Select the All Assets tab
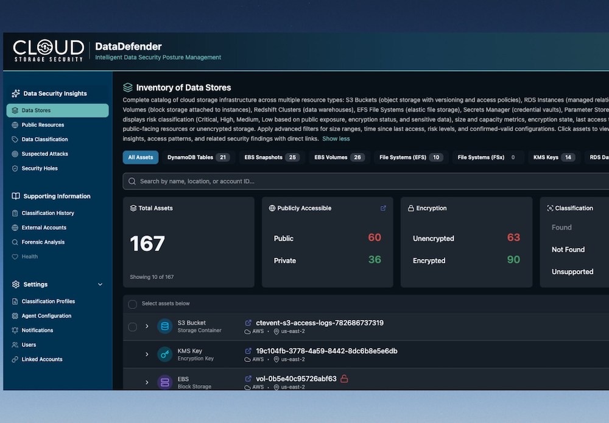Screen dimensions: 609x423 point(141,157)
